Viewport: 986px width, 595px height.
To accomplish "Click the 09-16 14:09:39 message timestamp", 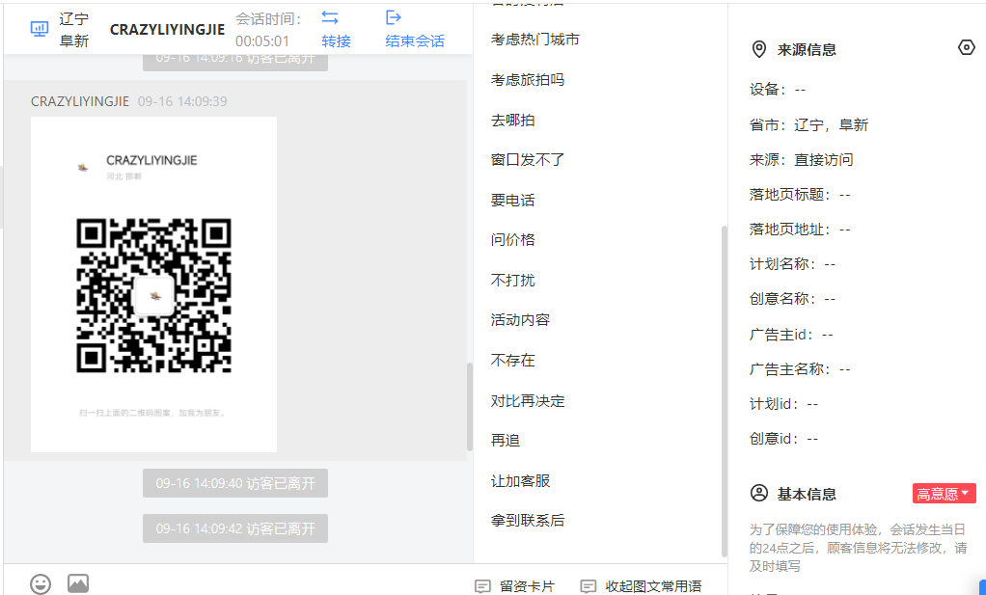I will pyautogui.click(x=182, y=101).
